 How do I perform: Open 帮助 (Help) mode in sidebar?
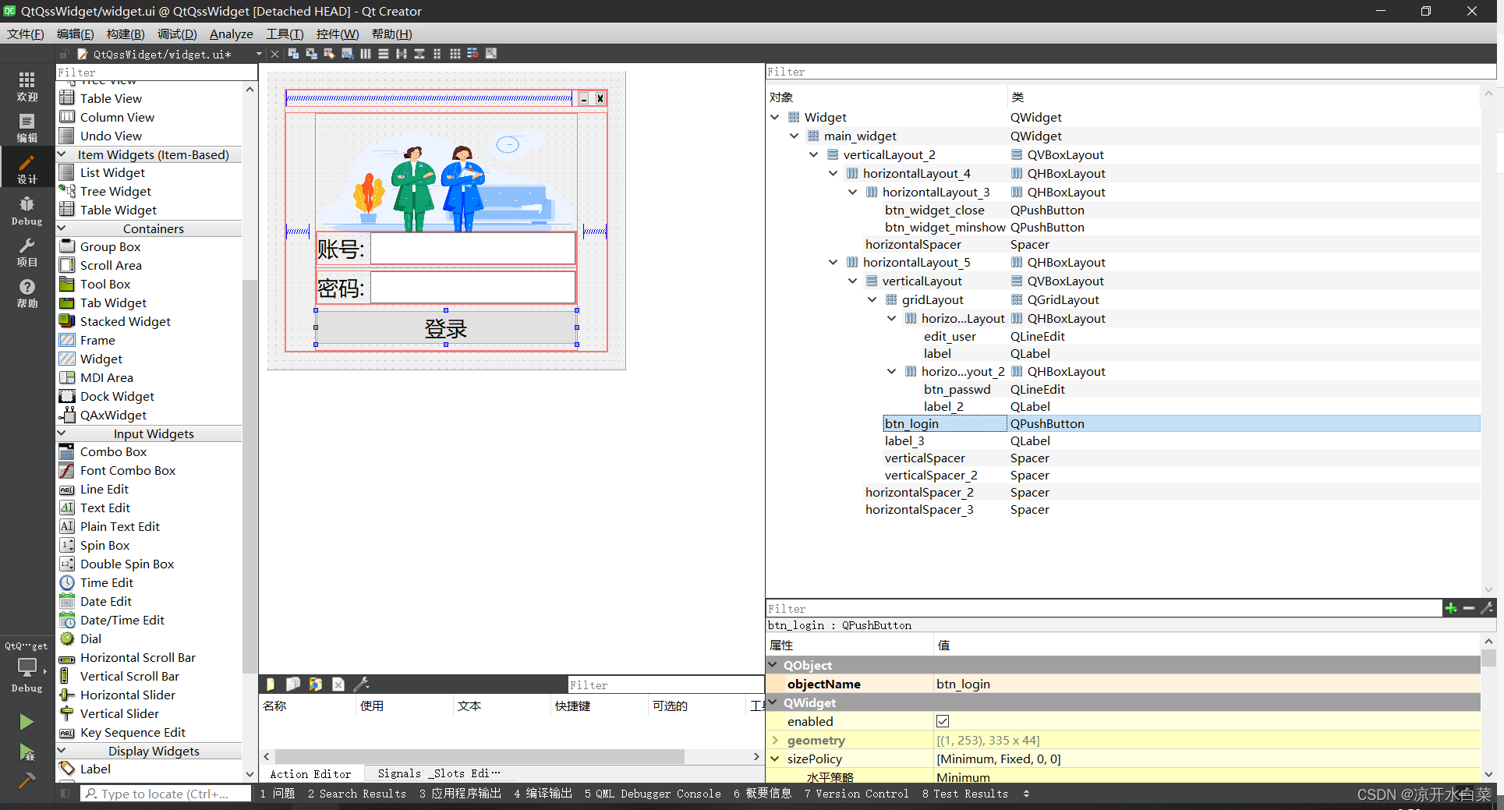tap(27, 293)
